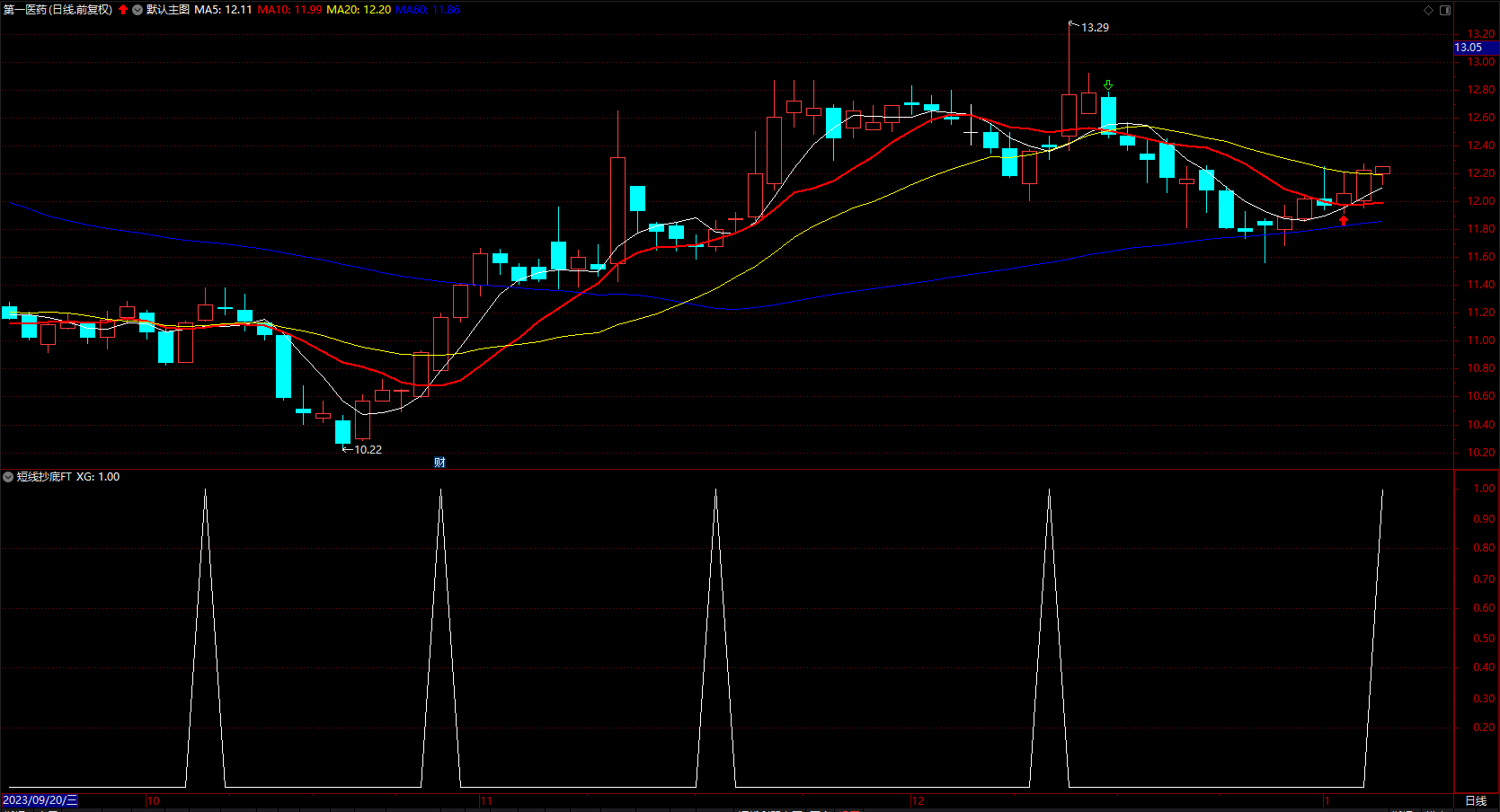Click the 12.00 price axis label
1500x812 pixels.
[x=1481, y=201]
